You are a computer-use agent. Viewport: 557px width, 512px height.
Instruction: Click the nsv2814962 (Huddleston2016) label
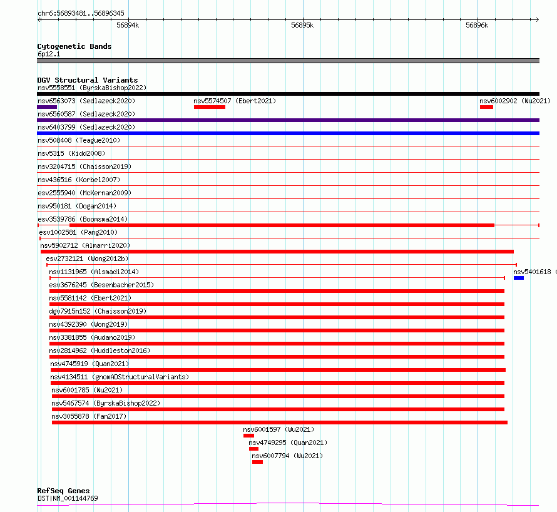click(x=100, y=351)
